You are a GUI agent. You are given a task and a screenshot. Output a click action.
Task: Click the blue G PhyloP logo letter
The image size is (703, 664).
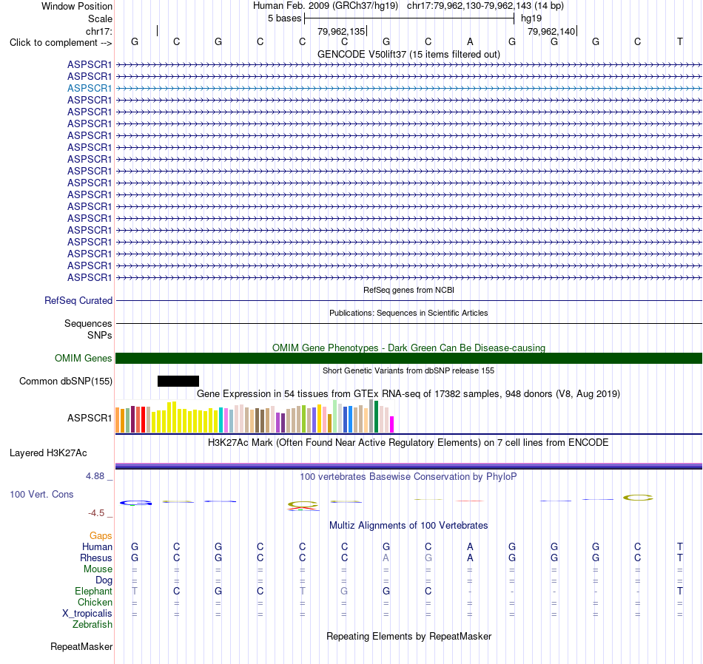tap(135, 503)
